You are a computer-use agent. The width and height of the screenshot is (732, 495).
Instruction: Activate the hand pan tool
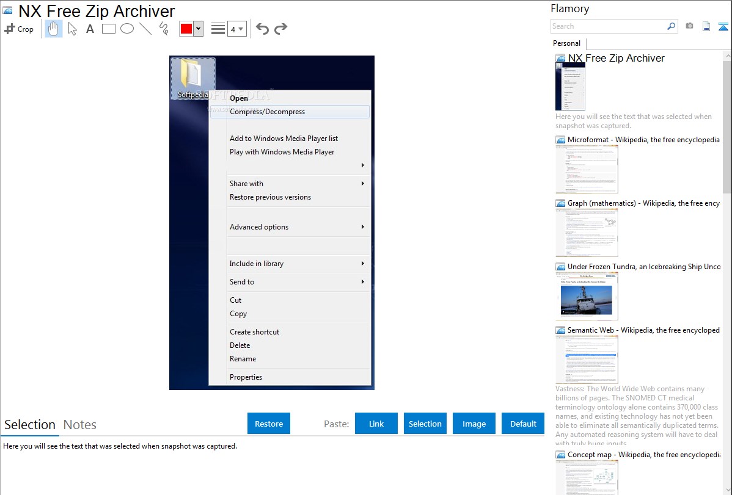pyautogui.click(x=53, y=29)
